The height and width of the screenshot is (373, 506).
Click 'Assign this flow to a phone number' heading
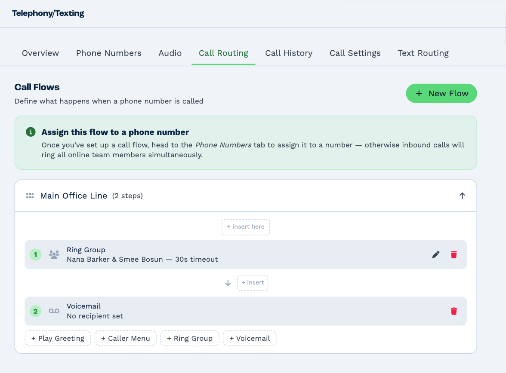pyautogui.click(x=115, y=132)
